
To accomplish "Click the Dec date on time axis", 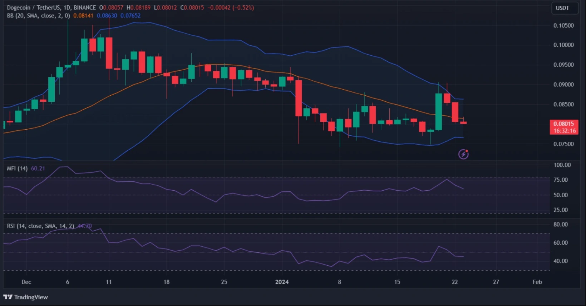I will [26, 282].
